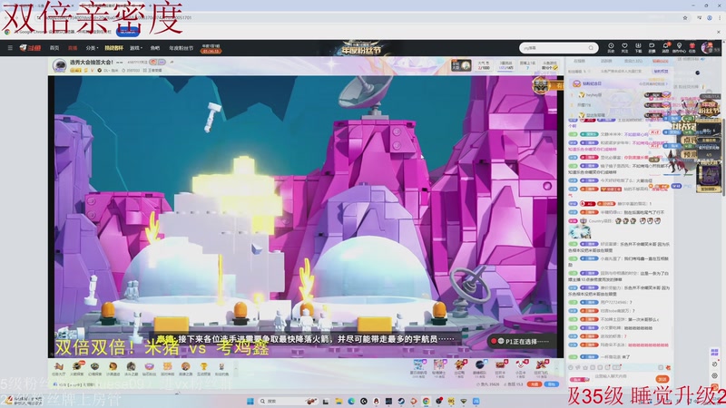This screenshot has height=408, width=726.
Task: Click the search magnifier icon
Action: pos(591,48)
